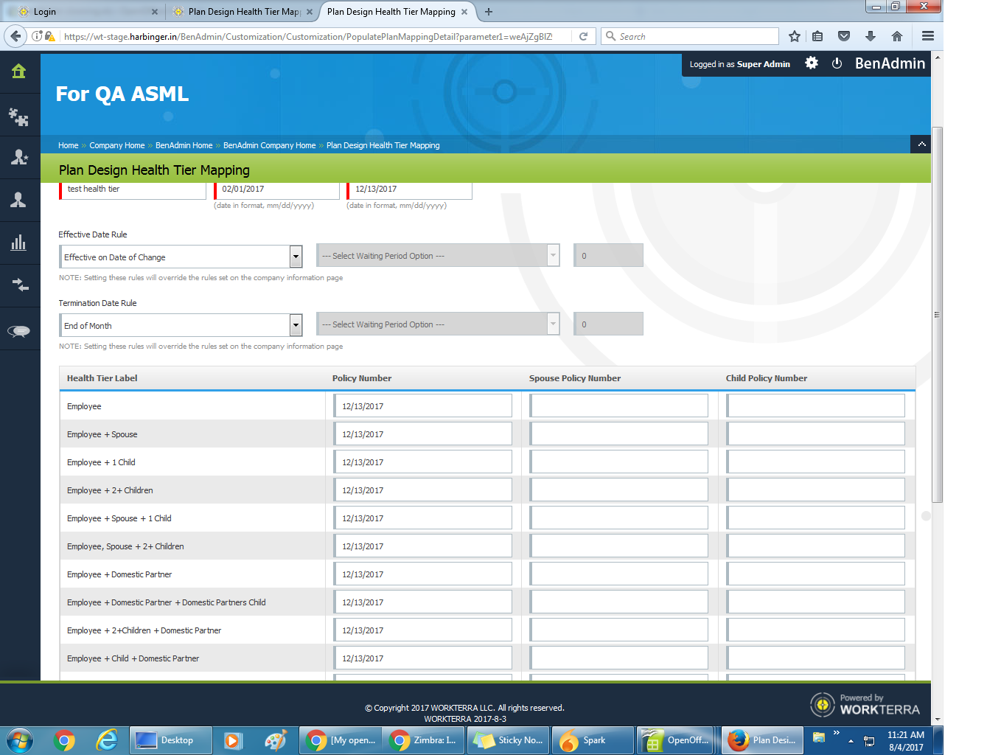Reload the page using refresh icon

(x=583, y=36)
